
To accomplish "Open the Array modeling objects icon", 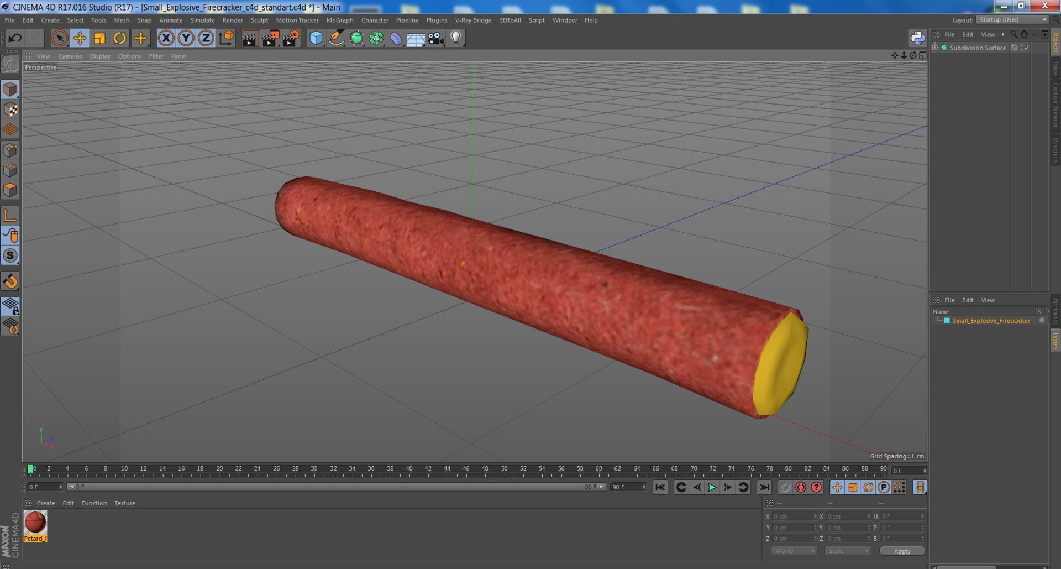I will [376, 38].
